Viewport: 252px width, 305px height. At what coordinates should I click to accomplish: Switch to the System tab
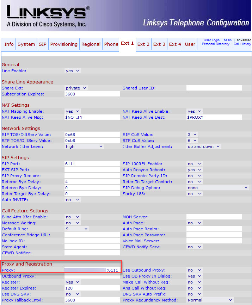click(26, 44)
